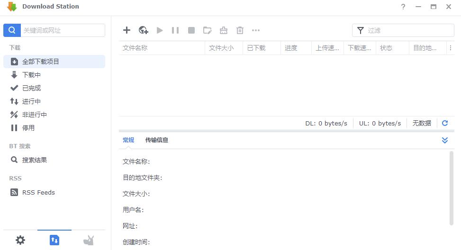
Task: Open help with question mark icon
Action: tap(403, 7)
